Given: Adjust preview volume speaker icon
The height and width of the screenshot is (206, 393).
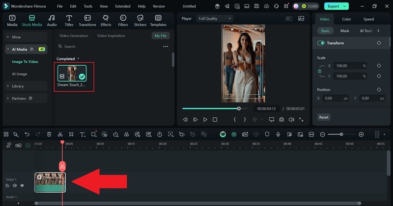Looking at the screenshot, I should pyautogui.click(x=291, y=120).
